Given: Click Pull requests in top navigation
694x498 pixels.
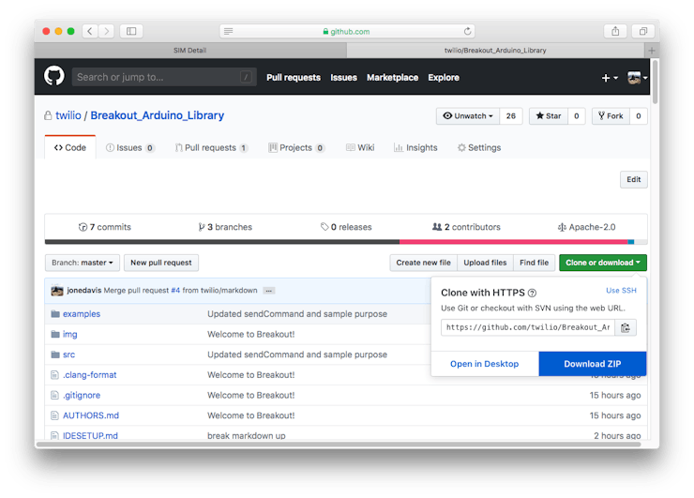Looking at the screenshot, I should 294,78.
